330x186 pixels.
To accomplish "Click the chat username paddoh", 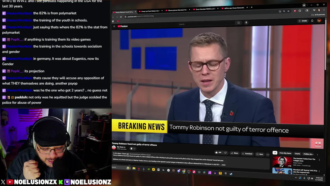I will [21, 97].
